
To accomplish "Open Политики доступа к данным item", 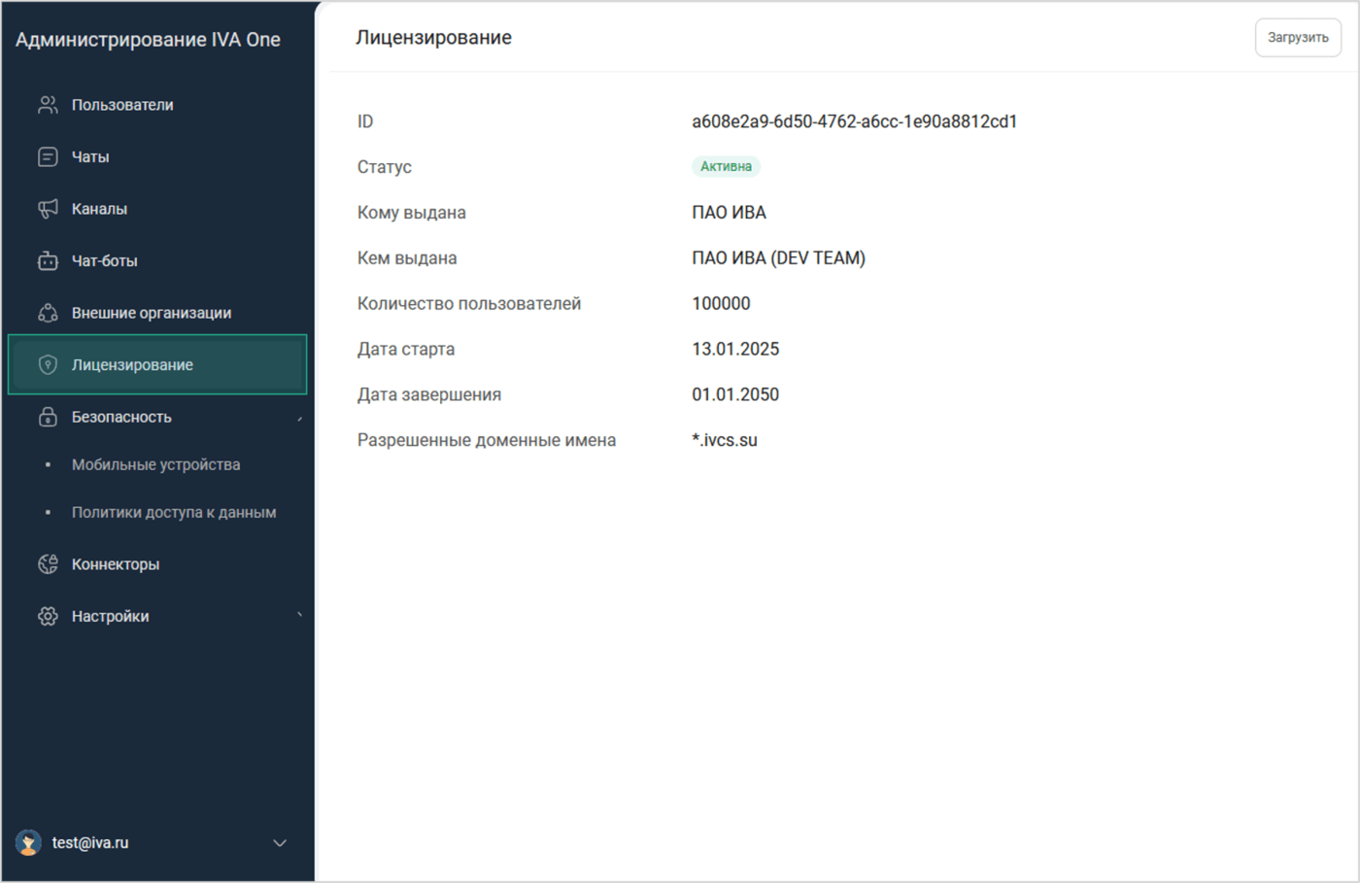I will tap(174, 512).
